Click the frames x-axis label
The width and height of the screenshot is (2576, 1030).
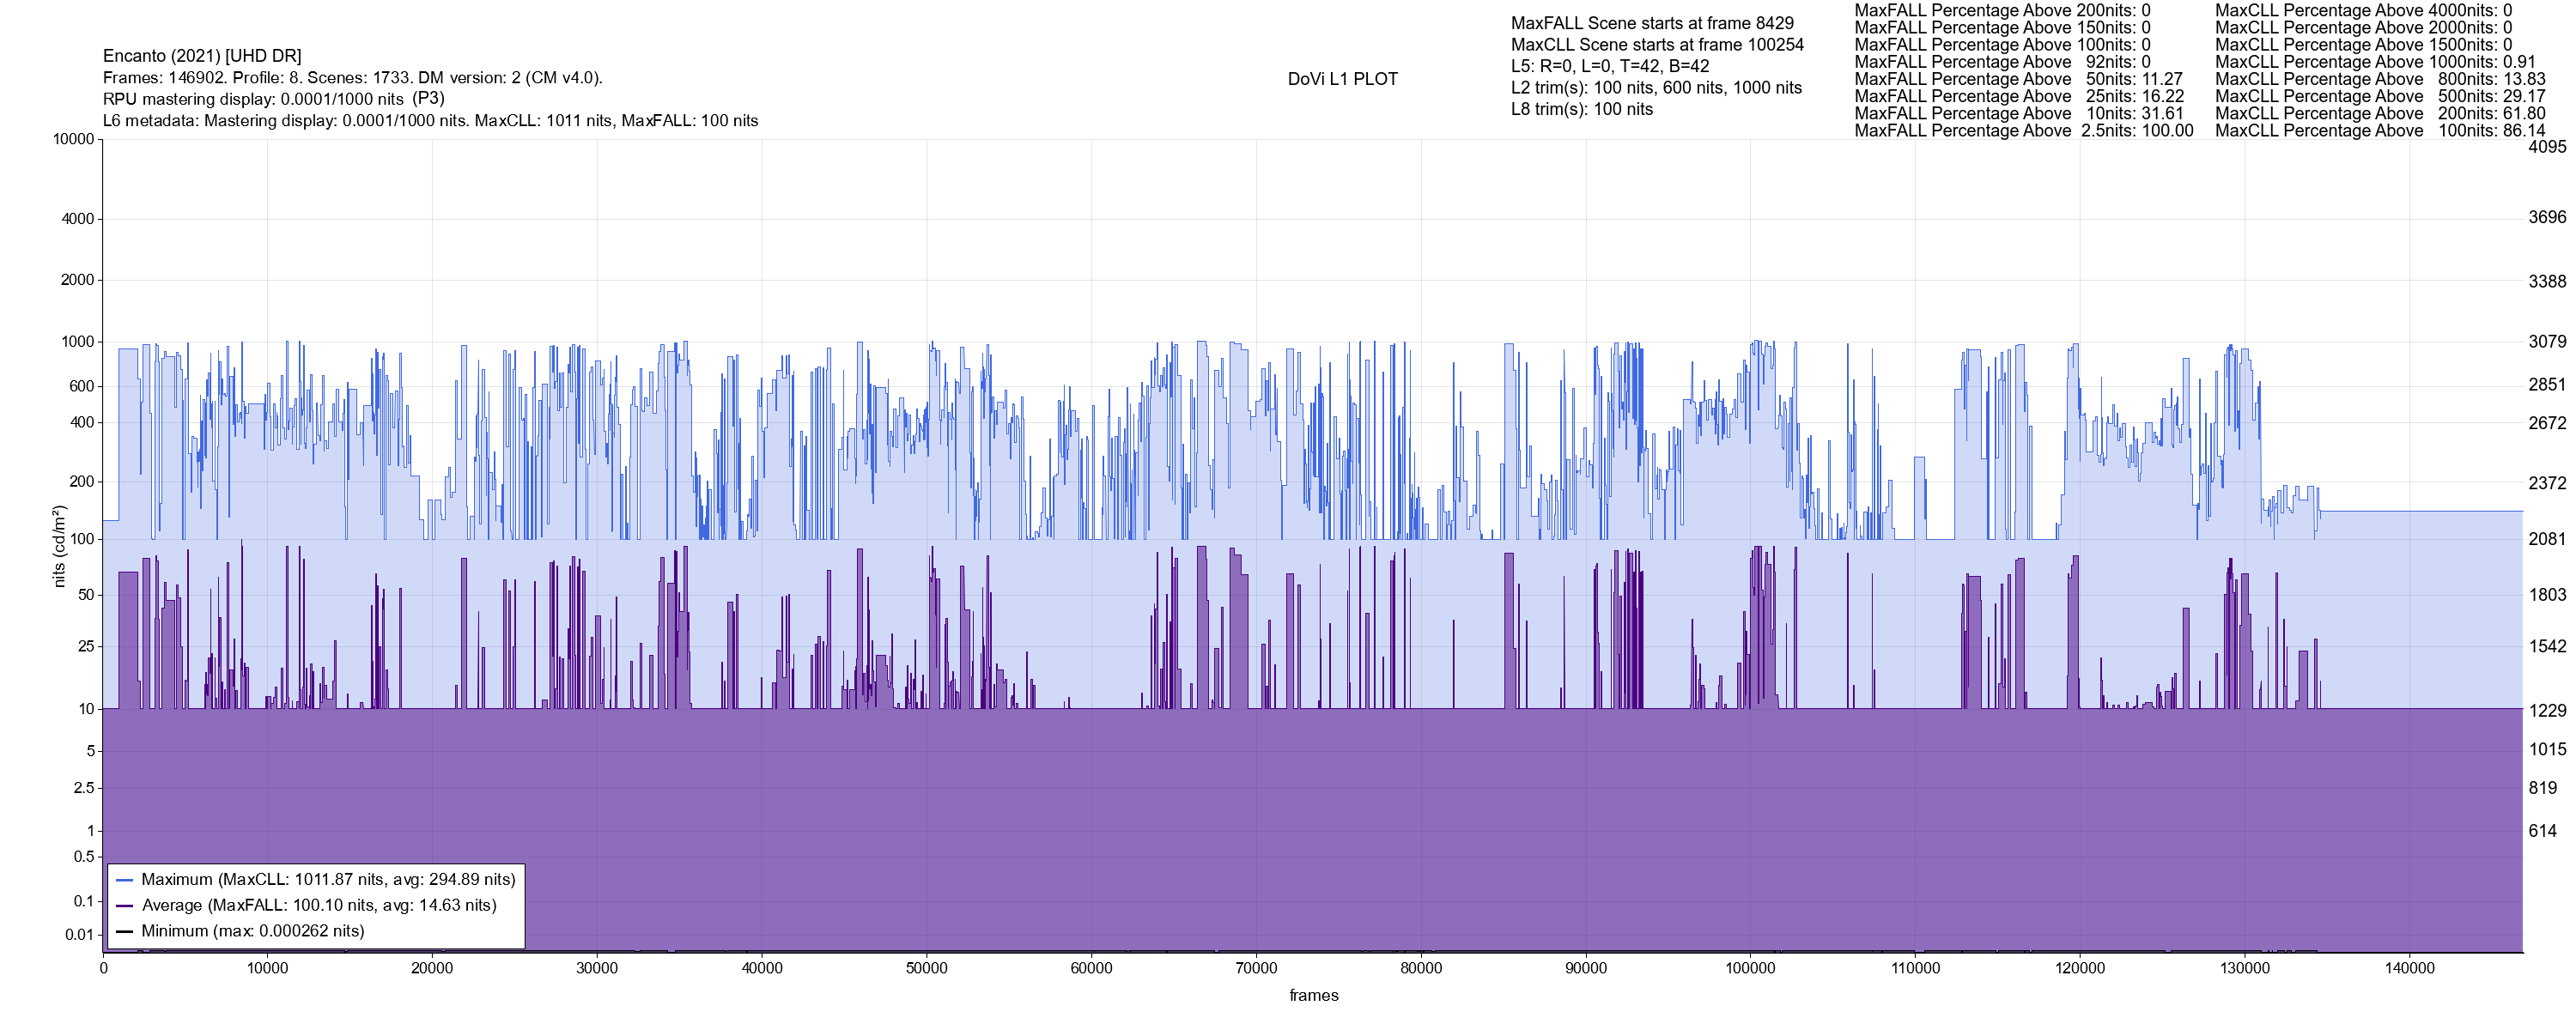(1313, 996)
